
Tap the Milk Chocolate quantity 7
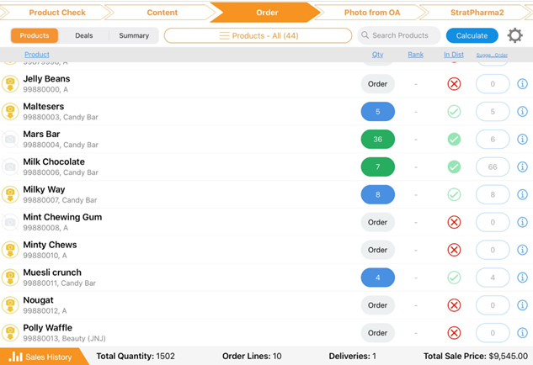pyautogui.click(x=378, y=167)
